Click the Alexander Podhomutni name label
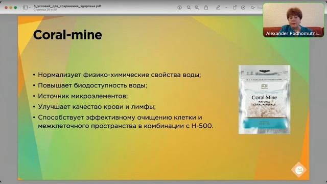The width and height of the screenshot is (327, 184). point(293,33)
